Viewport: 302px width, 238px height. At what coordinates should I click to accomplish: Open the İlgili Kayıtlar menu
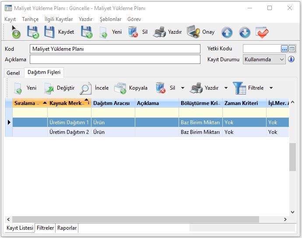pyautogui.click(x=59, y=19)
